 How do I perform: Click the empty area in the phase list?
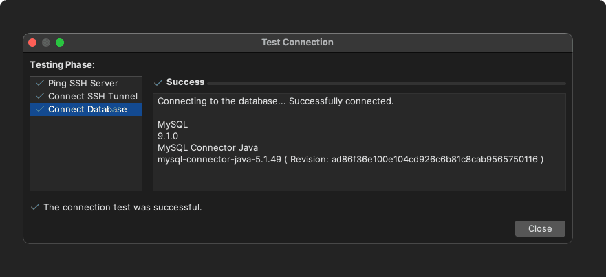pyautogui.click(x=86, y=153)
